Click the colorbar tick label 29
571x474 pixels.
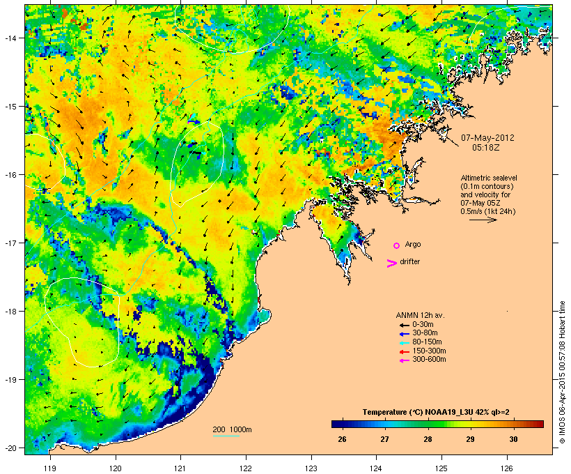[x=471, y=439]
